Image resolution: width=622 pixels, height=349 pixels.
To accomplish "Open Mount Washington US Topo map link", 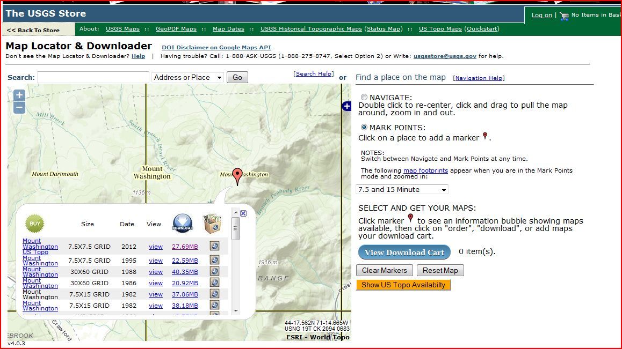I will click(40, 247).
